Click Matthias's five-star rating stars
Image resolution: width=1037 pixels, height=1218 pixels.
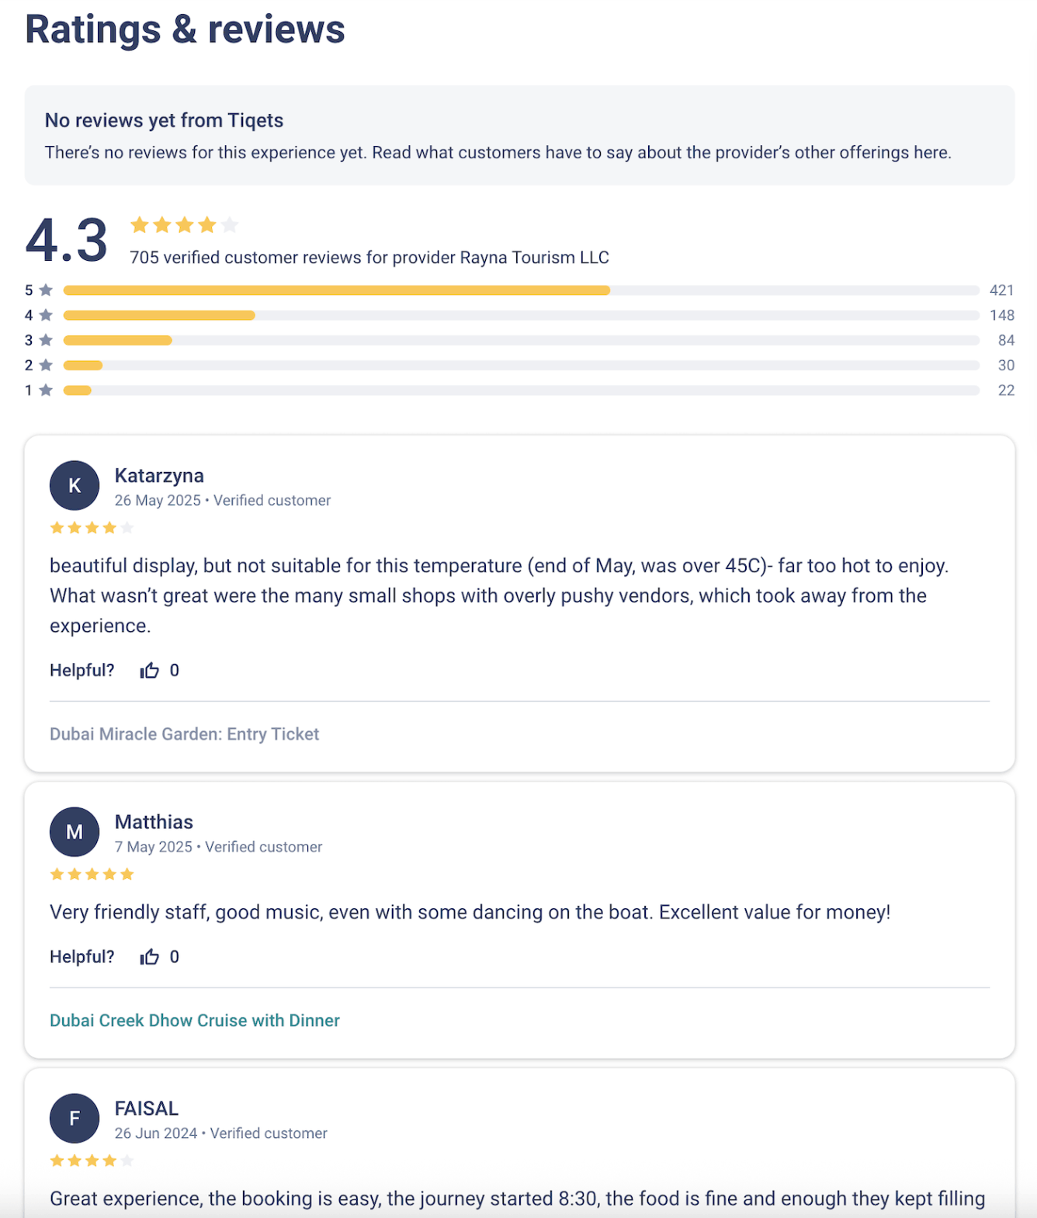92,875
